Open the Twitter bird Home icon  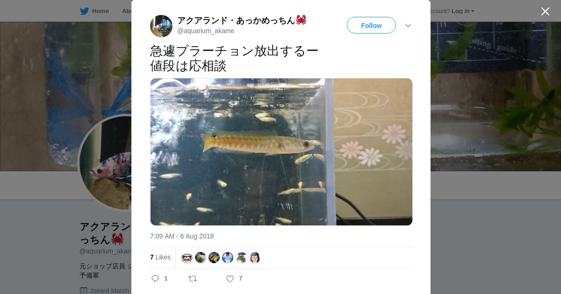point(84,11)
